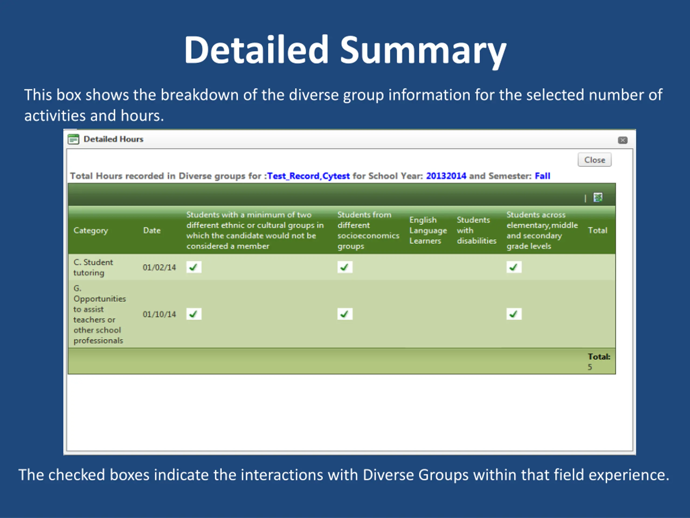Image resolution: width=690 pixels, height=518 pixels.
Task: Toggle socioeconomics checkbox for 01/10/14 row
Action: pyautogui.click(x=345, y=314)
